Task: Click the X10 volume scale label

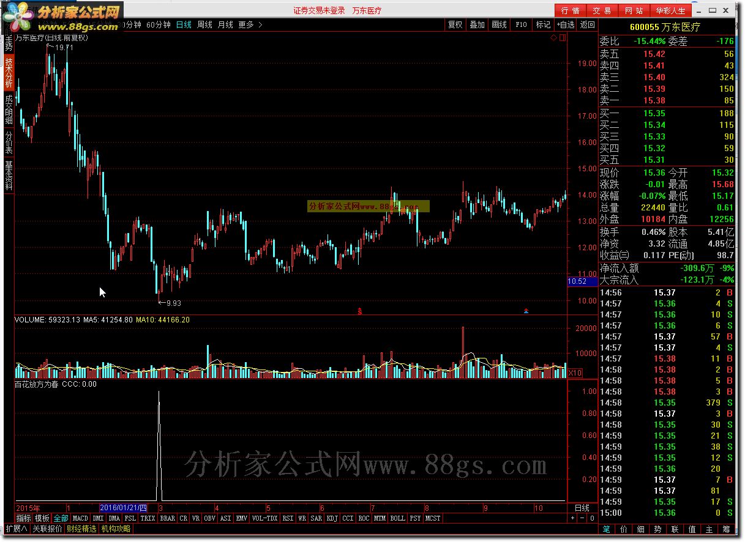Action: (575, 373)
